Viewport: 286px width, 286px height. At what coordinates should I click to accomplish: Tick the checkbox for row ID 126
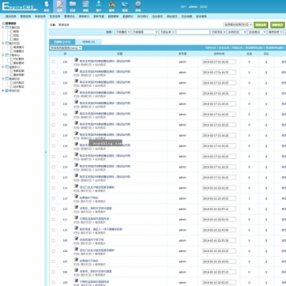tap(54, 62)
